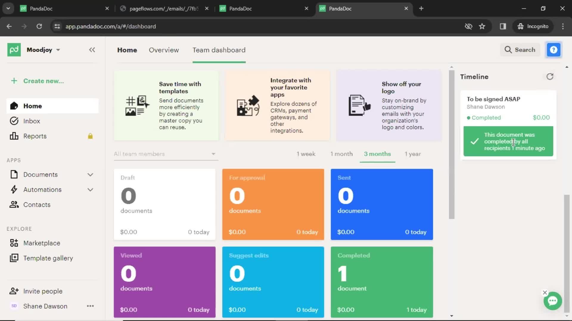This screenshot has width=572, height=321.
Task: Click the Search magnifier icon
Action: click(508, 50)
